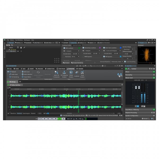The image size is (159, 159).
Task: Open the Tool Windows menu
Action: click(x=19, y=40)
